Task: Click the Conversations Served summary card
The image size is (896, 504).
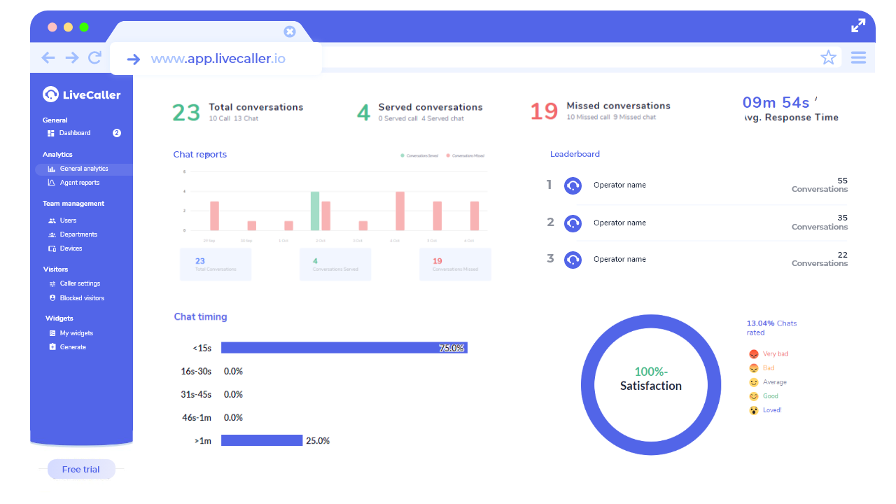Action: (x=335, y=264)
